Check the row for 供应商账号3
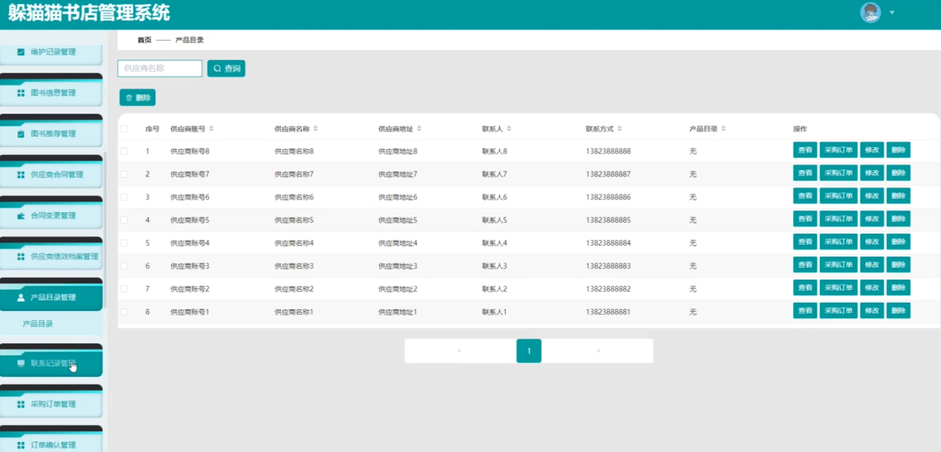941x452 pixels. (124, 266)
